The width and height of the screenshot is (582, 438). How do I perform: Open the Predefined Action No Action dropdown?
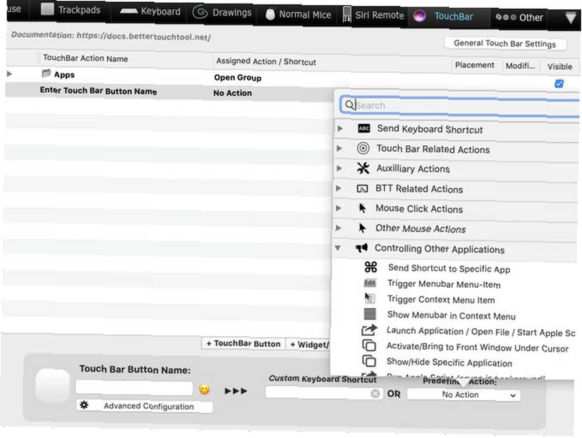coord(464,395)
